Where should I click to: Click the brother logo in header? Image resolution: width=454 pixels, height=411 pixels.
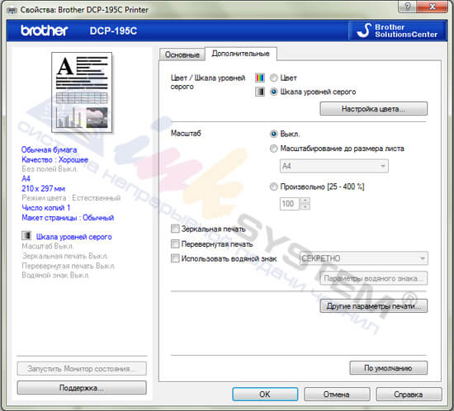45,31
